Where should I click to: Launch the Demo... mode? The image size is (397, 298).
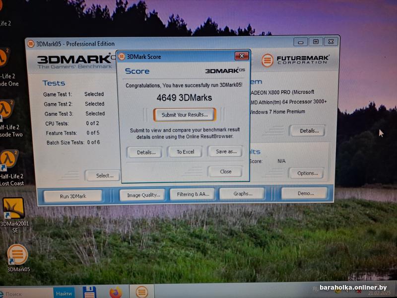[x=305, y=193]
